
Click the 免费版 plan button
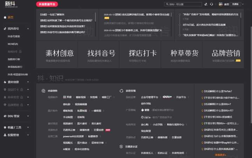point(235,4)
